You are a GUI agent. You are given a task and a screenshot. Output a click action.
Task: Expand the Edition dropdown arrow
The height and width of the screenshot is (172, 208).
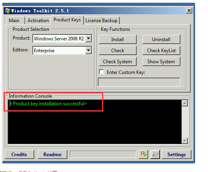[89, 50]
